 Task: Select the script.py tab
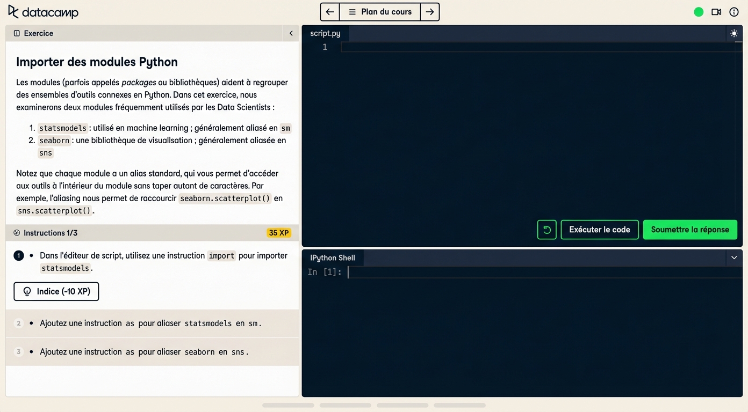pos(325,33)
